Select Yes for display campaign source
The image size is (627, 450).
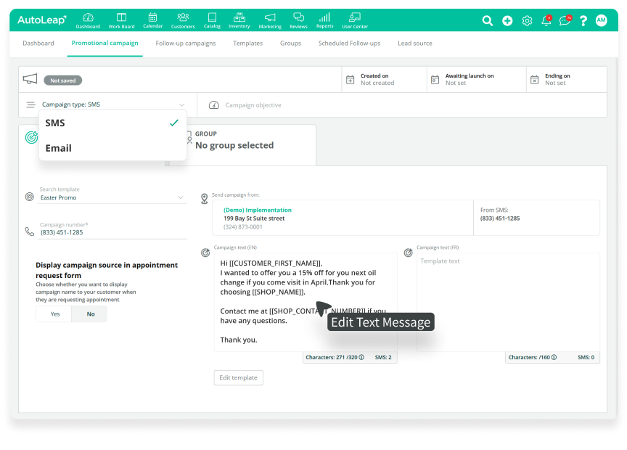54,314
